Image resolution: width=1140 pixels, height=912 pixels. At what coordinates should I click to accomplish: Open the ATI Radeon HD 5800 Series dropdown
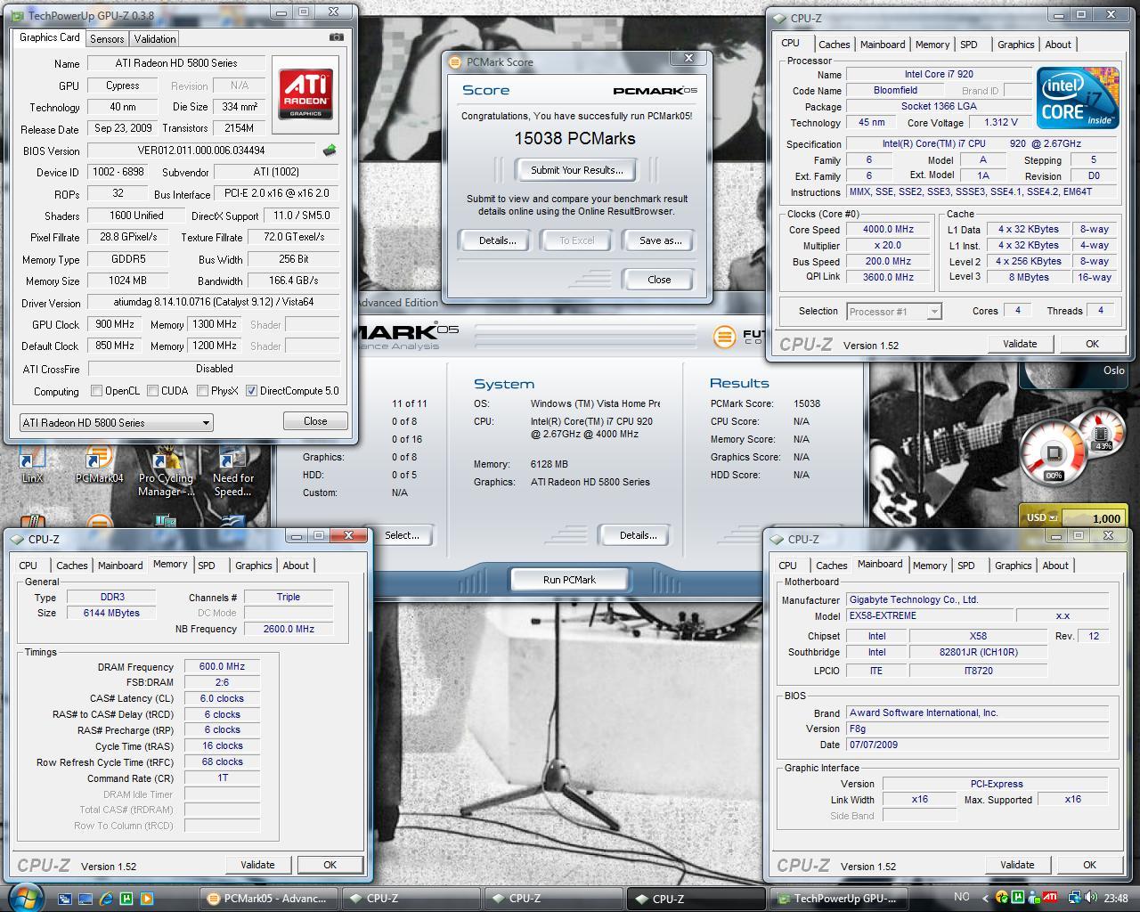click(116, 422)
